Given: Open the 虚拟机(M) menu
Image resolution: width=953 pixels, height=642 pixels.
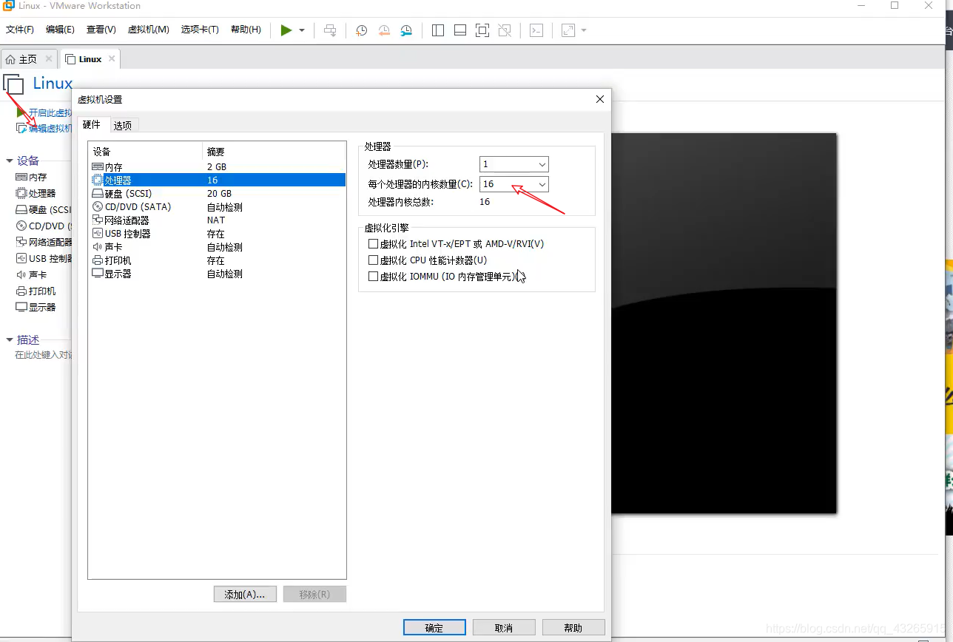Looking at the screenshot, I should (149, 30).
